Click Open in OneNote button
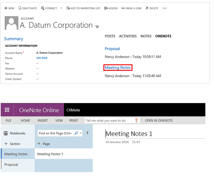This screenshot has height=179, width=215. [x=158, y=121]
